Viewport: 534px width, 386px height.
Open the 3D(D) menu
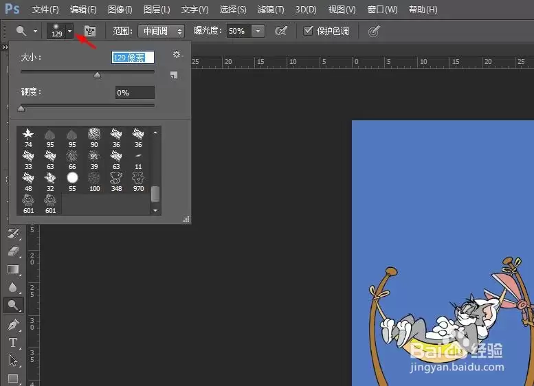[x=306, y=10]
